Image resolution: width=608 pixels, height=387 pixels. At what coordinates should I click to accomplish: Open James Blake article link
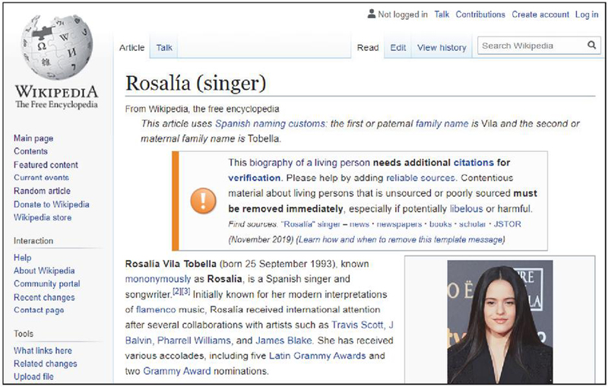pyautogui.click(x=283, y=341)
